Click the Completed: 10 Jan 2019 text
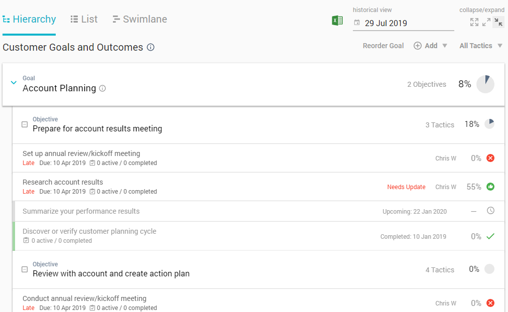 click(x=413, y=237)
